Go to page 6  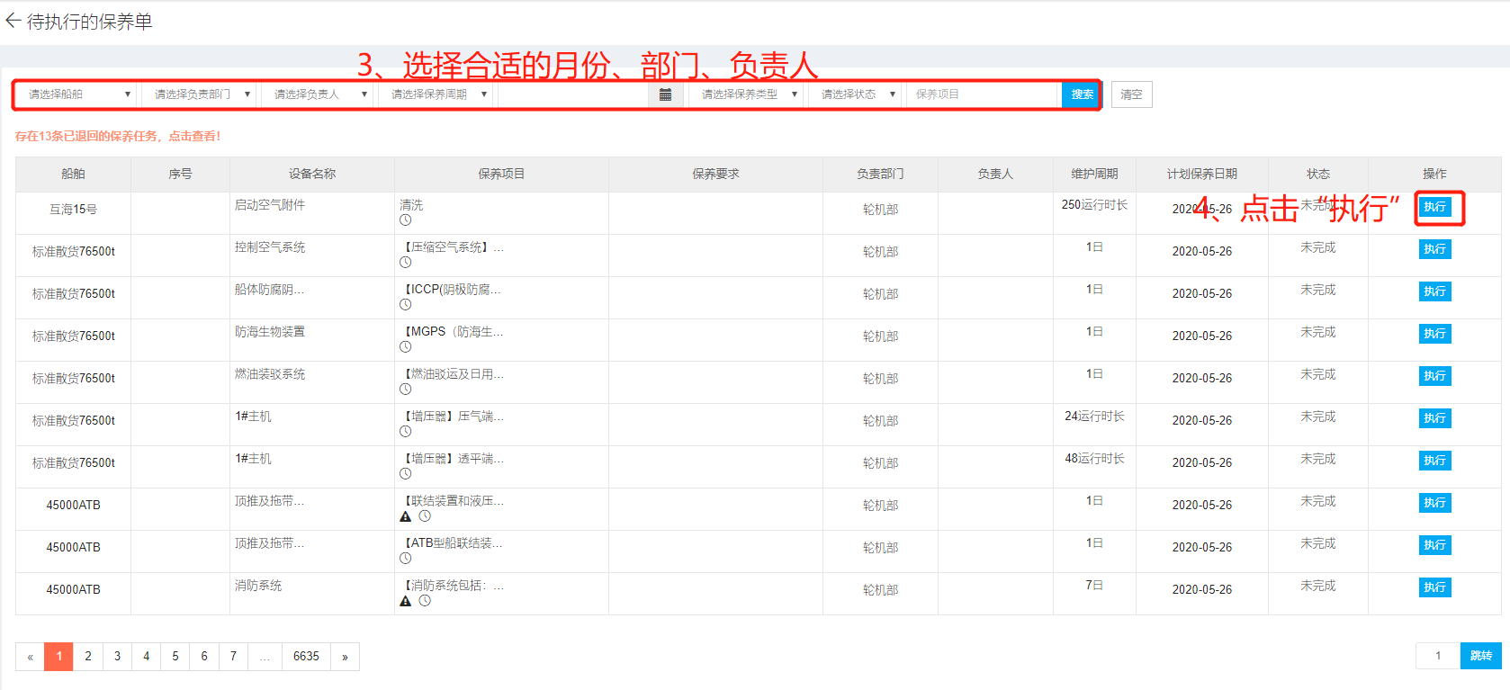click(x=204, y=657)
